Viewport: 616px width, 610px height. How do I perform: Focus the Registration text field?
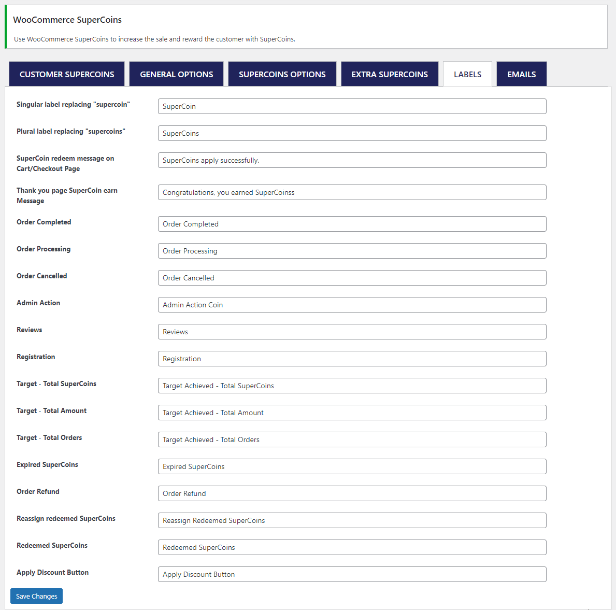352,359
